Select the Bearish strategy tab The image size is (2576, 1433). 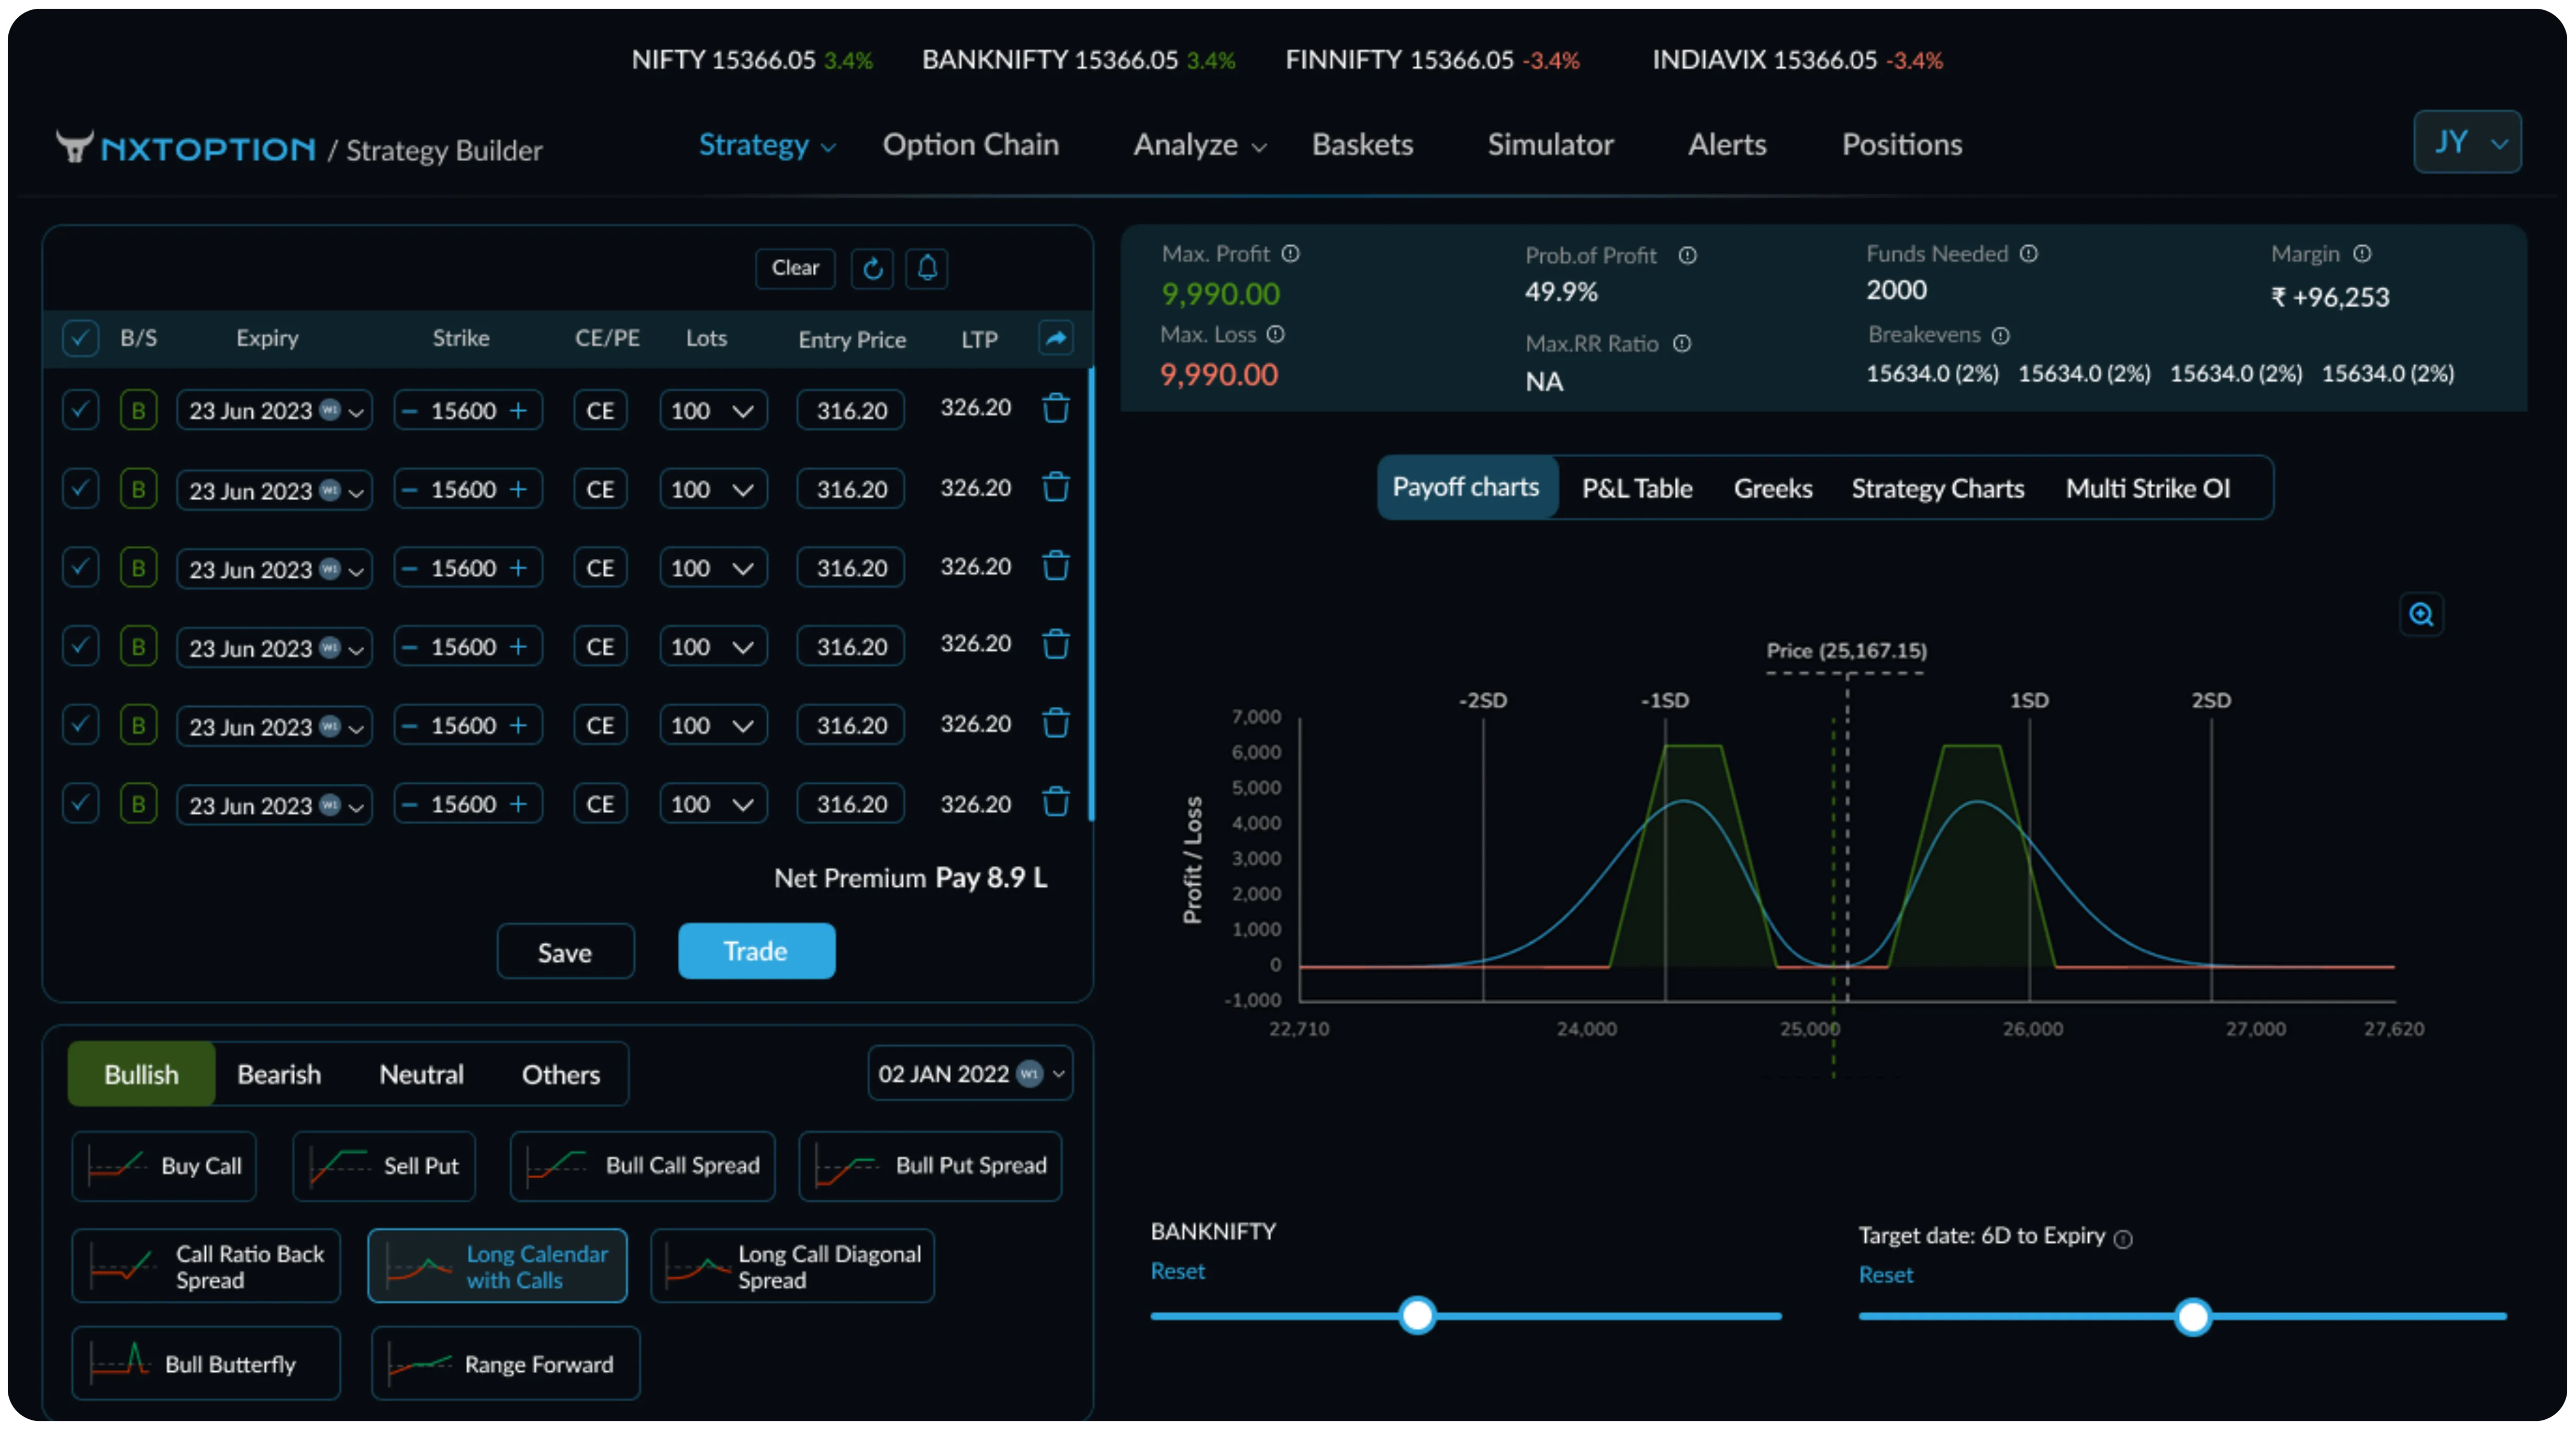[x=279, y=1074]
